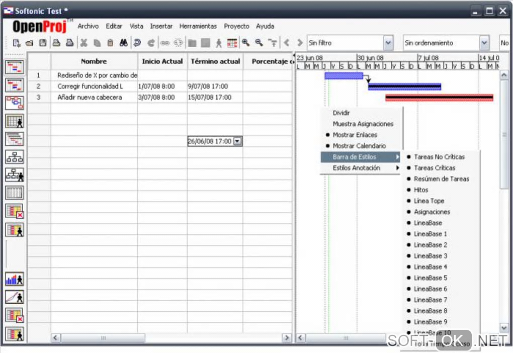Click the Unlink tasks broken-chain icon
513x353 pixels.
(x=179, y=43)
